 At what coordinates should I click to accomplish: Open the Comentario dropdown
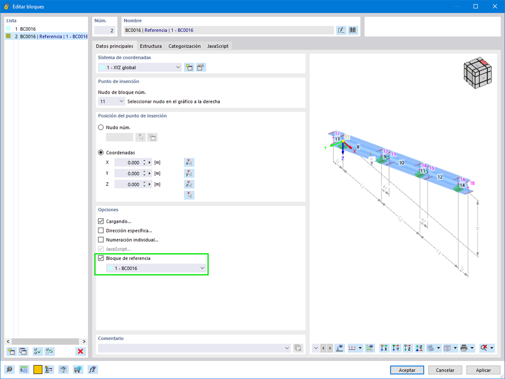point(194,348)
